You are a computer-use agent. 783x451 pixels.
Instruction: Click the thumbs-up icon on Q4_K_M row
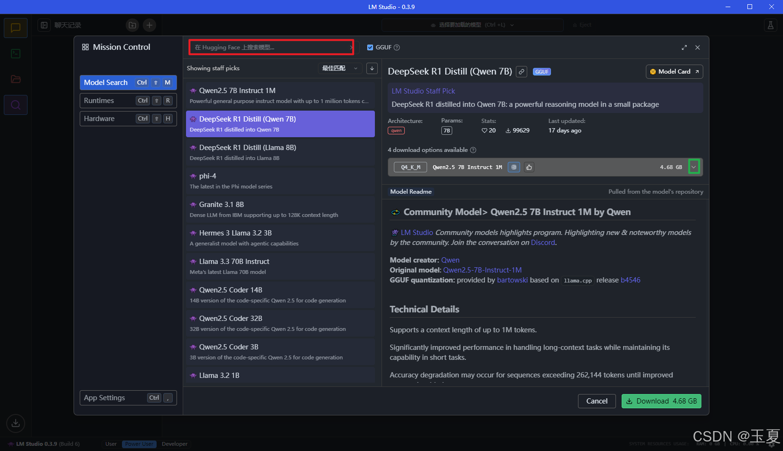click(529, 167)
